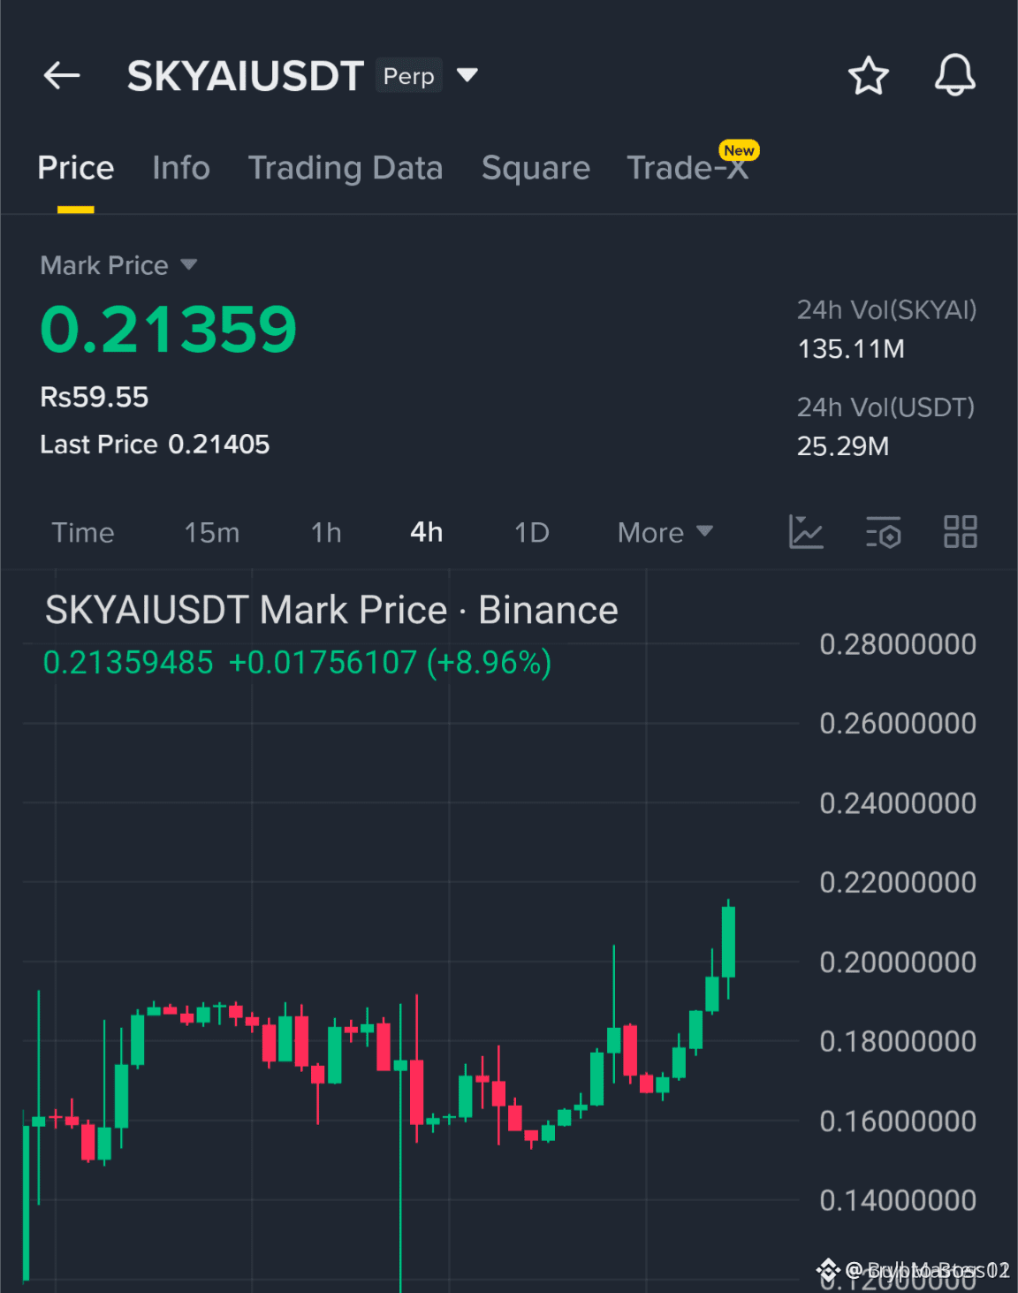Tap the 24h Vol(SKYAI) label
The height and width of the screenshot is (1293, 1018).
[x=887, y=310]
